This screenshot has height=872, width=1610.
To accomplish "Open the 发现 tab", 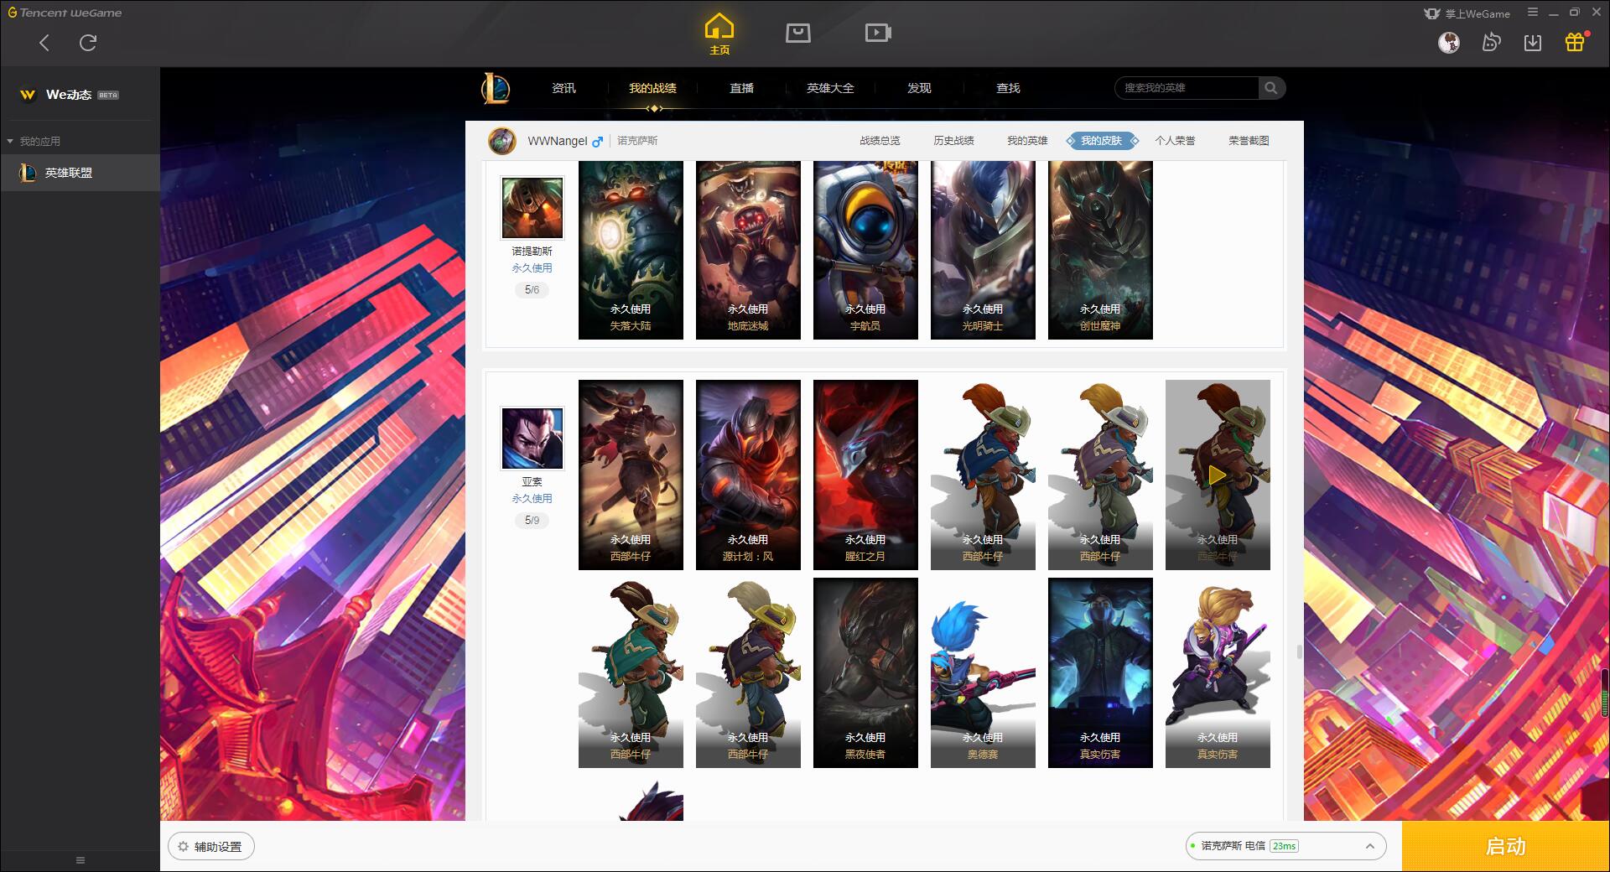I will pos(919,88).
